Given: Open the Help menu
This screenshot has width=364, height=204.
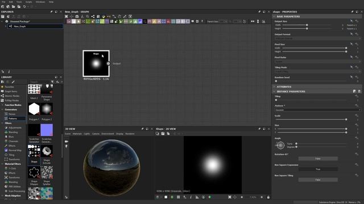Looking at the screenshot, I should tap(51, 2).
